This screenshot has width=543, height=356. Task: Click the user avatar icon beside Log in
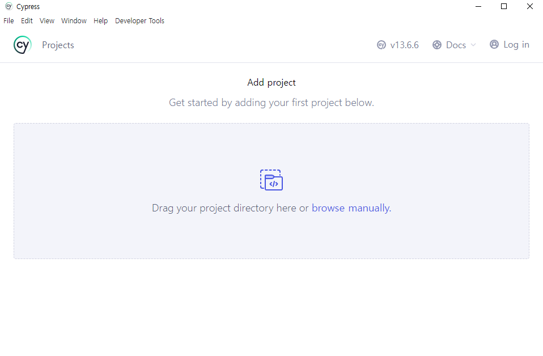[494, 44]
